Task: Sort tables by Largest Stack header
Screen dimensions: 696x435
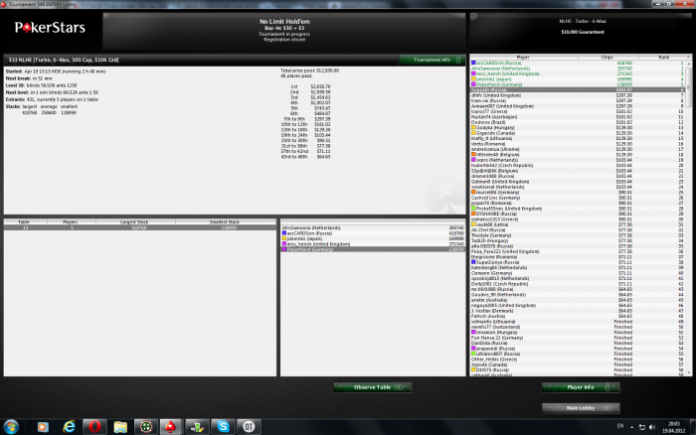Action: pyautogui.click(x=135, y=221)
